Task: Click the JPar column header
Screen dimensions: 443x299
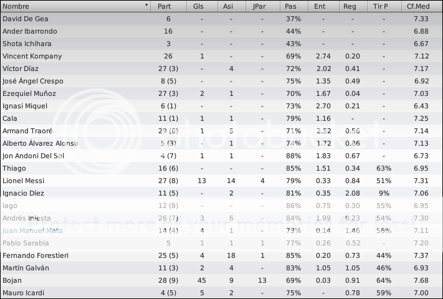Action: pyautogui.click(x=263, y=6)
